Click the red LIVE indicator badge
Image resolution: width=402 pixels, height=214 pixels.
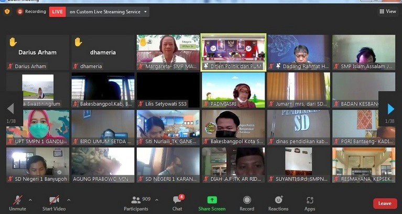click(57, 11)
